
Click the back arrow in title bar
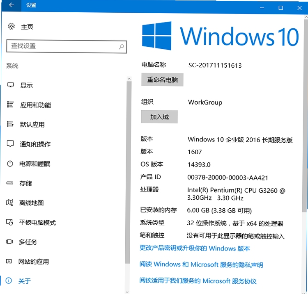tap(11, 5)
